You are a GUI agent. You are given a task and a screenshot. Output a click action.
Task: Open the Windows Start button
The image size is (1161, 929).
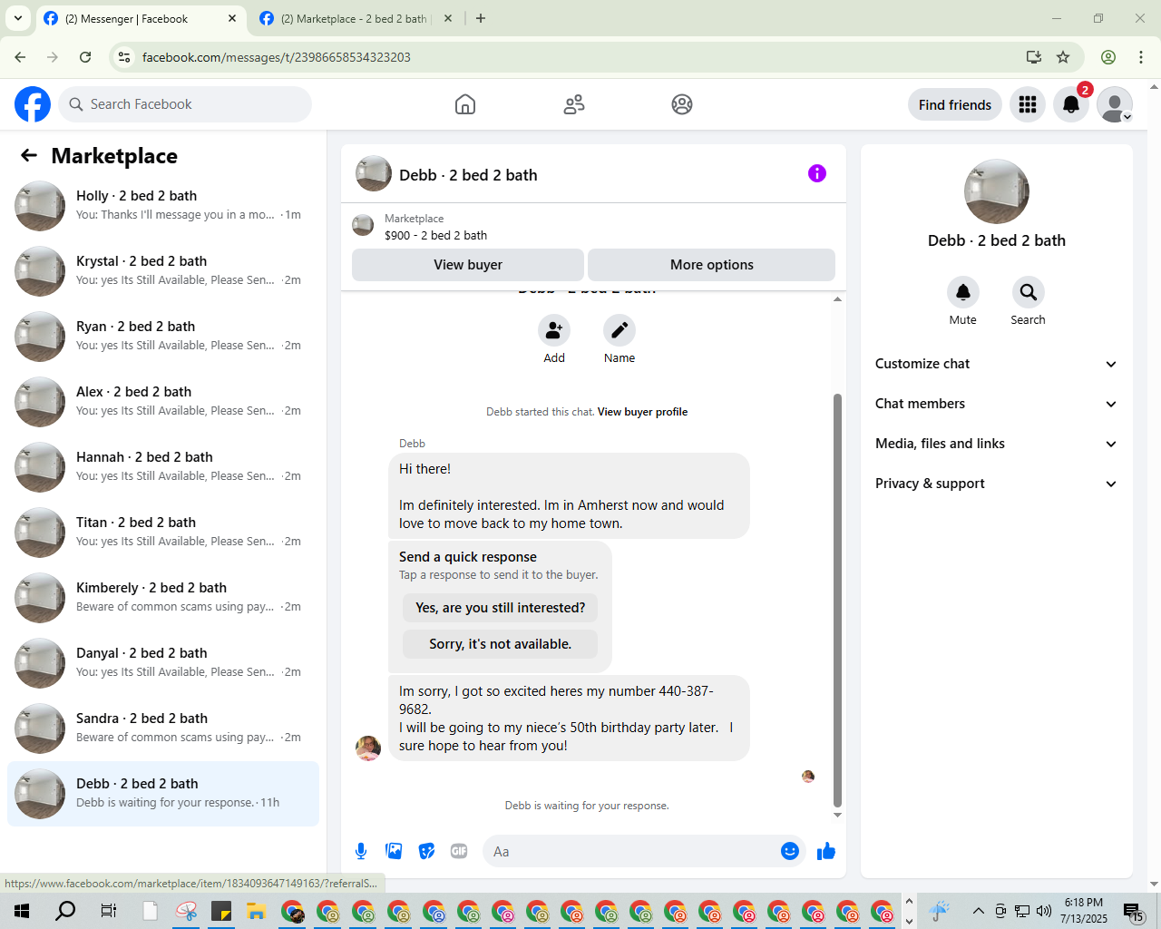tap(22, 911)
